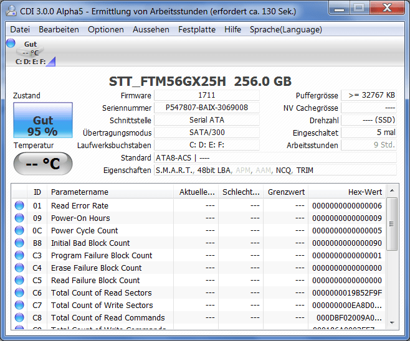Image resolution: width=410 pixels, height=341 pixels.
Task: Click scroll up arrow of attribute list
Action: pos(392,190)
